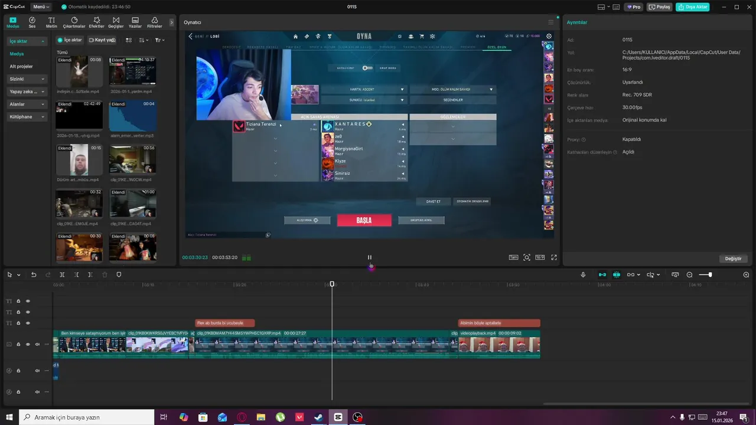756x425 pixels.
Task: Click the Kayıt yap record button
Action: pyautogui.click(x=102, y=40)
